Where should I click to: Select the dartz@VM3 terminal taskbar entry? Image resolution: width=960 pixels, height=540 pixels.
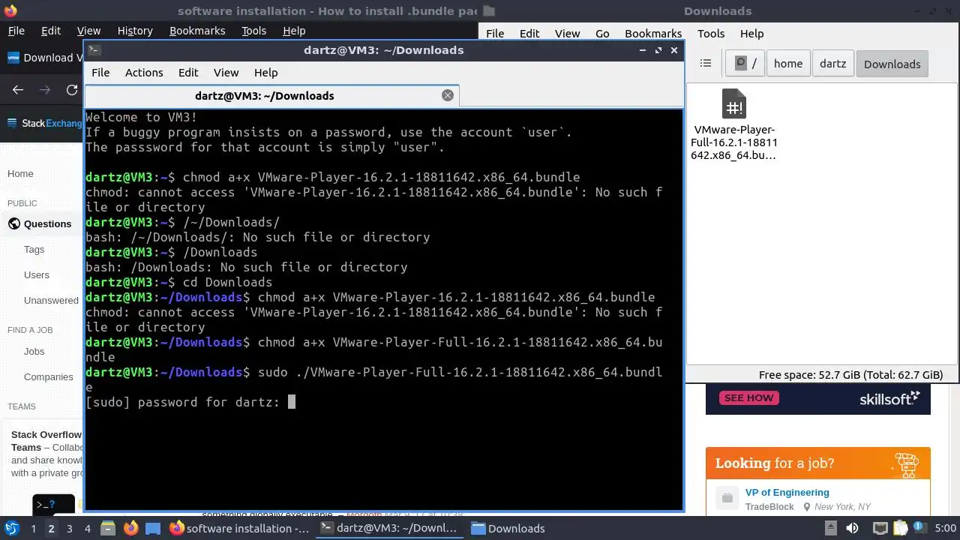(x=388, y=528)
